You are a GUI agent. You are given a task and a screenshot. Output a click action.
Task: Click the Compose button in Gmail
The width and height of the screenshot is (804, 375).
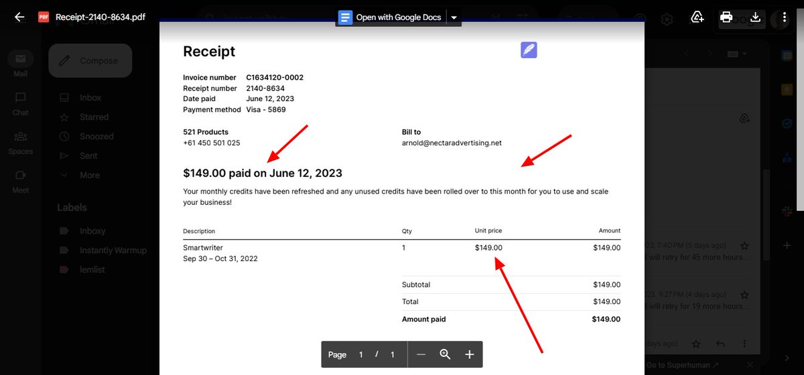click(x=90, y=60)
